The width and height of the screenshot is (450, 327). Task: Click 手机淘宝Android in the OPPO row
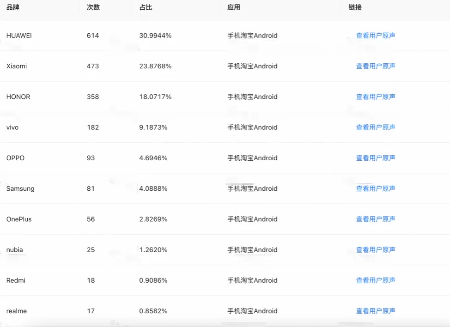pos(253,158)
